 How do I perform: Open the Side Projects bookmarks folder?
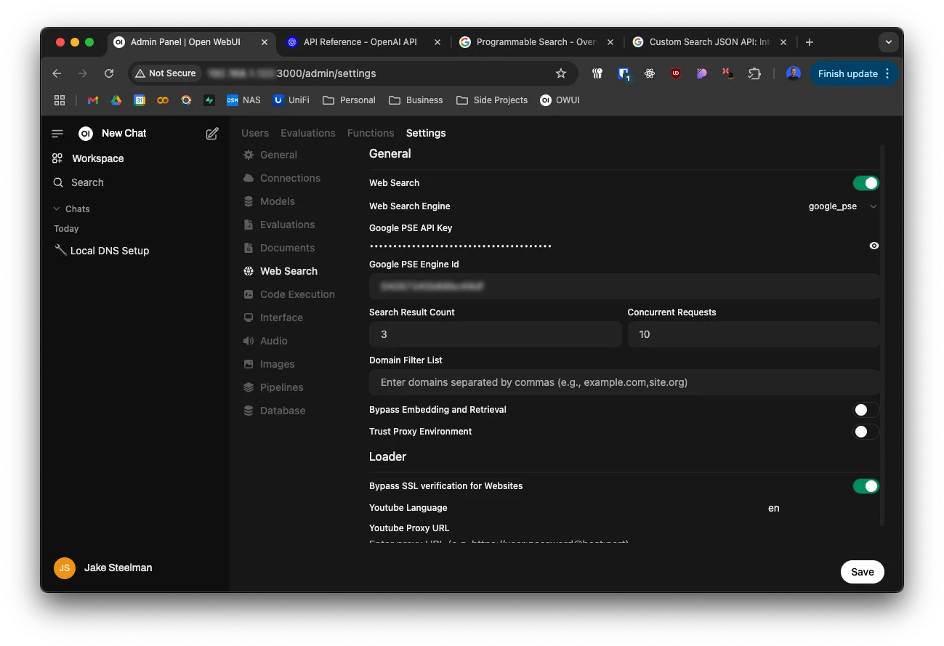(492, 100)
